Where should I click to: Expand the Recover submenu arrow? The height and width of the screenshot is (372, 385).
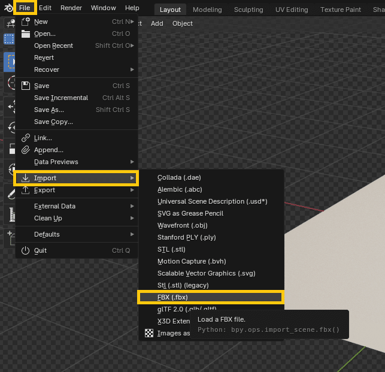[x=132, y=69]
